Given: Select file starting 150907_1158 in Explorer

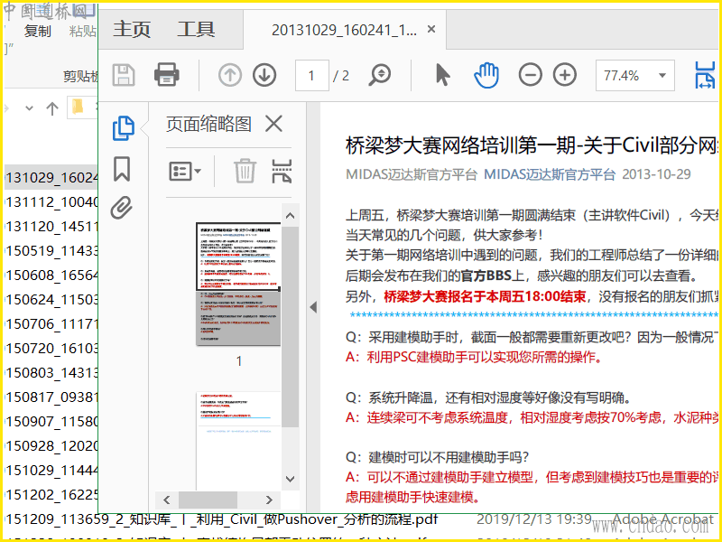Looking at the screenshot, I should point(51,421).
